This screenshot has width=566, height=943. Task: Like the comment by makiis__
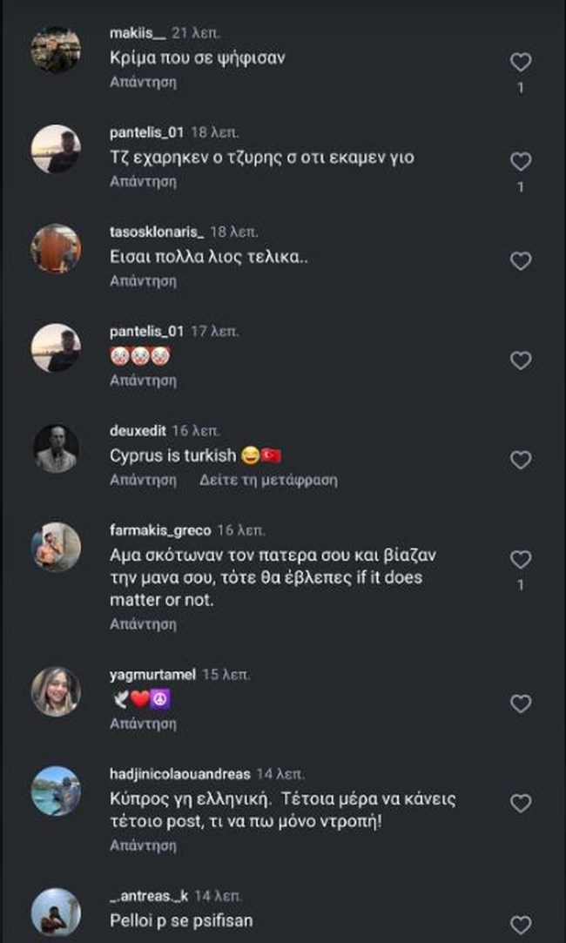point(521,62)
